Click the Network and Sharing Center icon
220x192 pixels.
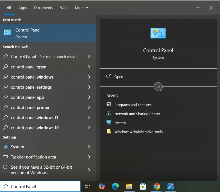(x=109, y=113)
